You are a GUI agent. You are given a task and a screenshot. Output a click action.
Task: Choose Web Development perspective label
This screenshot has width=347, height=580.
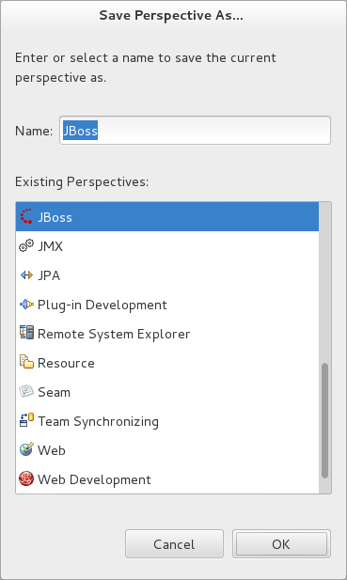point(94,479)
